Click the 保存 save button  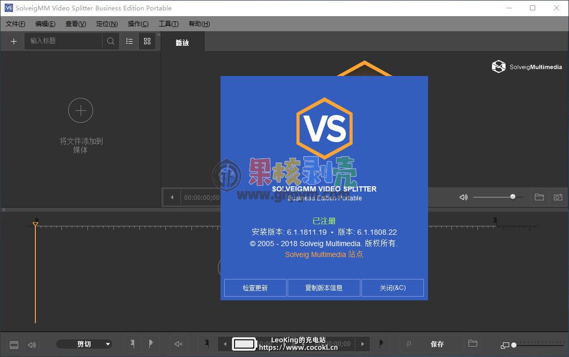(x=437, y=344)
